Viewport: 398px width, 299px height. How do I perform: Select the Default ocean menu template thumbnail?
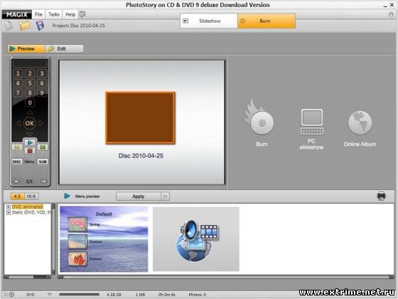(x=104, y=239)
